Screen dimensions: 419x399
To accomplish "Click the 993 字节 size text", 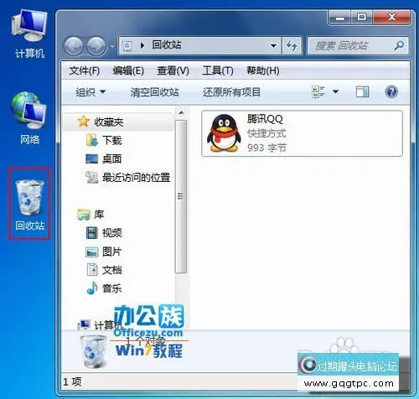I will (x=266, y=148).
